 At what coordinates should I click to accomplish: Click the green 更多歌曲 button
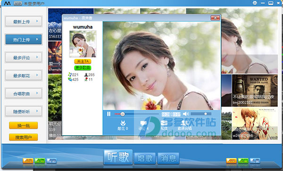point(83,68)
